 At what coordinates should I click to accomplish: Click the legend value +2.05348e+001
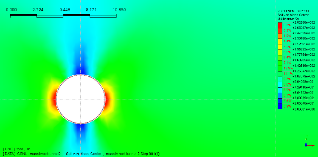click(x=304, y=104)
